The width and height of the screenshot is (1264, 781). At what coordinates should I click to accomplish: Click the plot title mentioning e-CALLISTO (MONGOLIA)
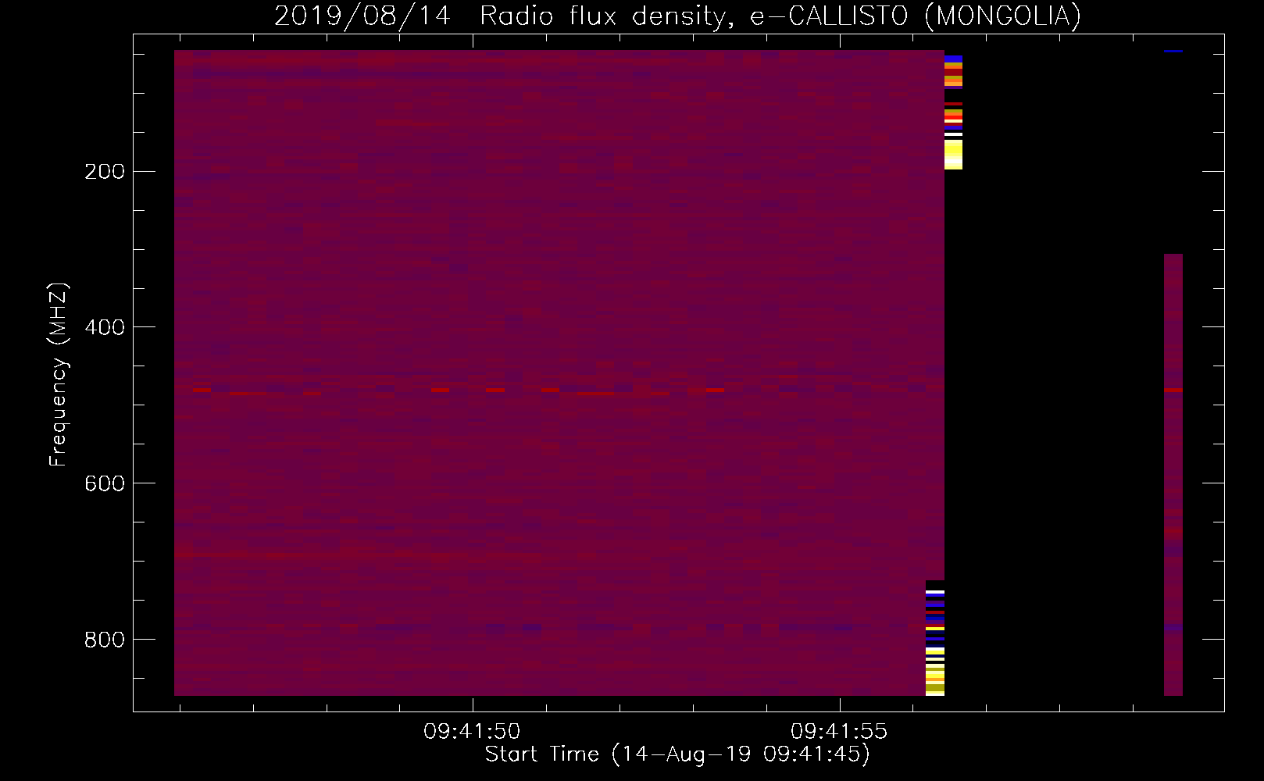pos(677,16)
